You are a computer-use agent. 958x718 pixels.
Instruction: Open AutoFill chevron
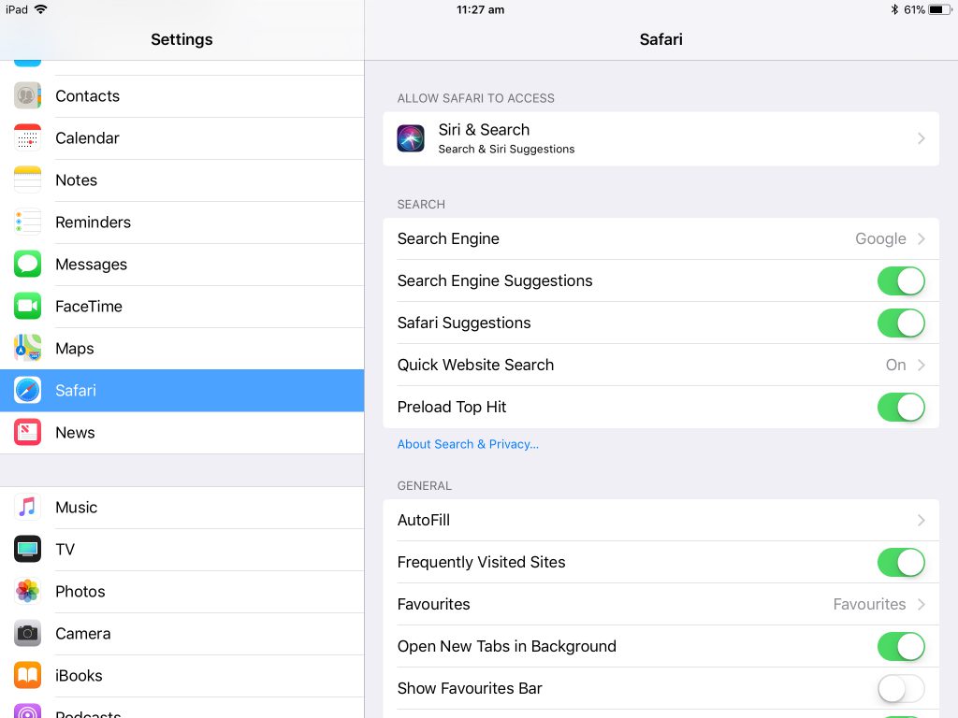pyautogui.click(x=922, y=520)
